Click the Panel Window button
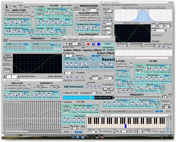The width and height of the screenshot is (176, 142). coord(108,47)
